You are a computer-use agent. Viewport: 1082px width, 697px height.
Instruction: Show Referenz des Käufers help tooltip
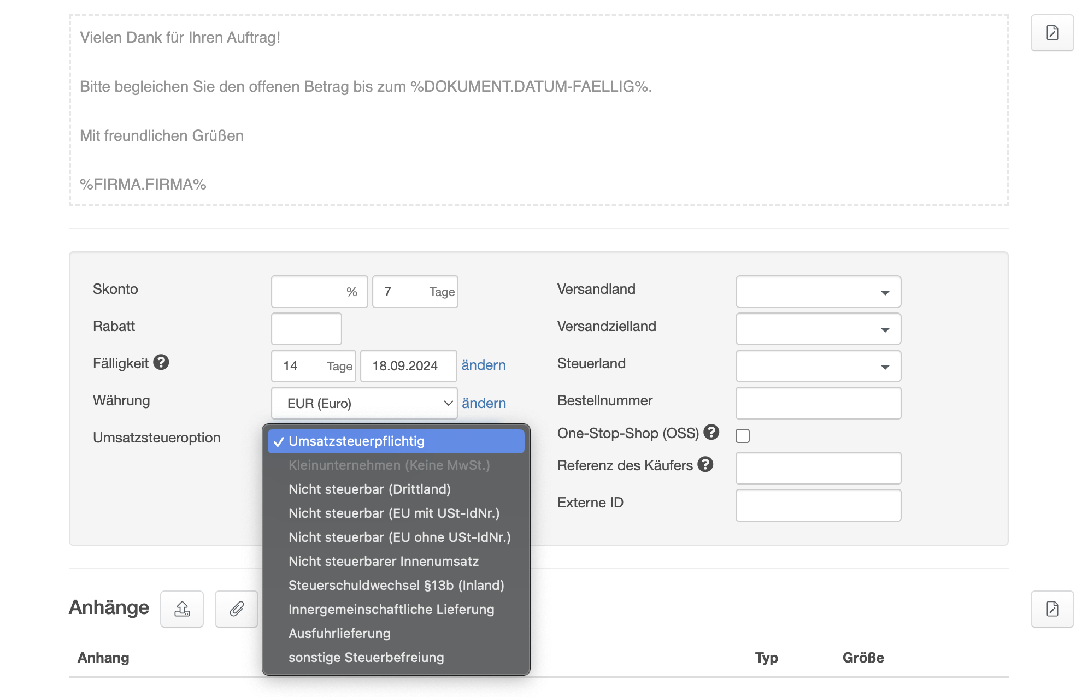tap(705, 464)
